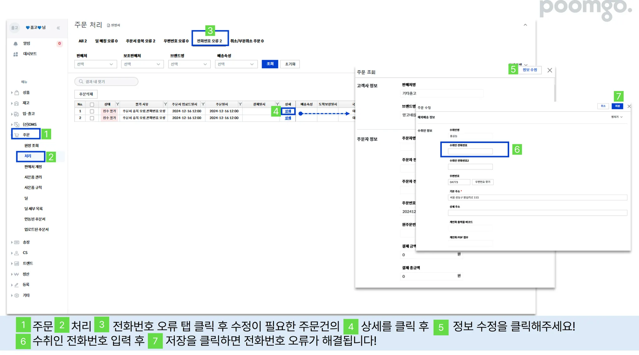This screenshot has height=355, width=639.
Task: Click the 설명서 manual document icon
Action: (x=109, y=26)
